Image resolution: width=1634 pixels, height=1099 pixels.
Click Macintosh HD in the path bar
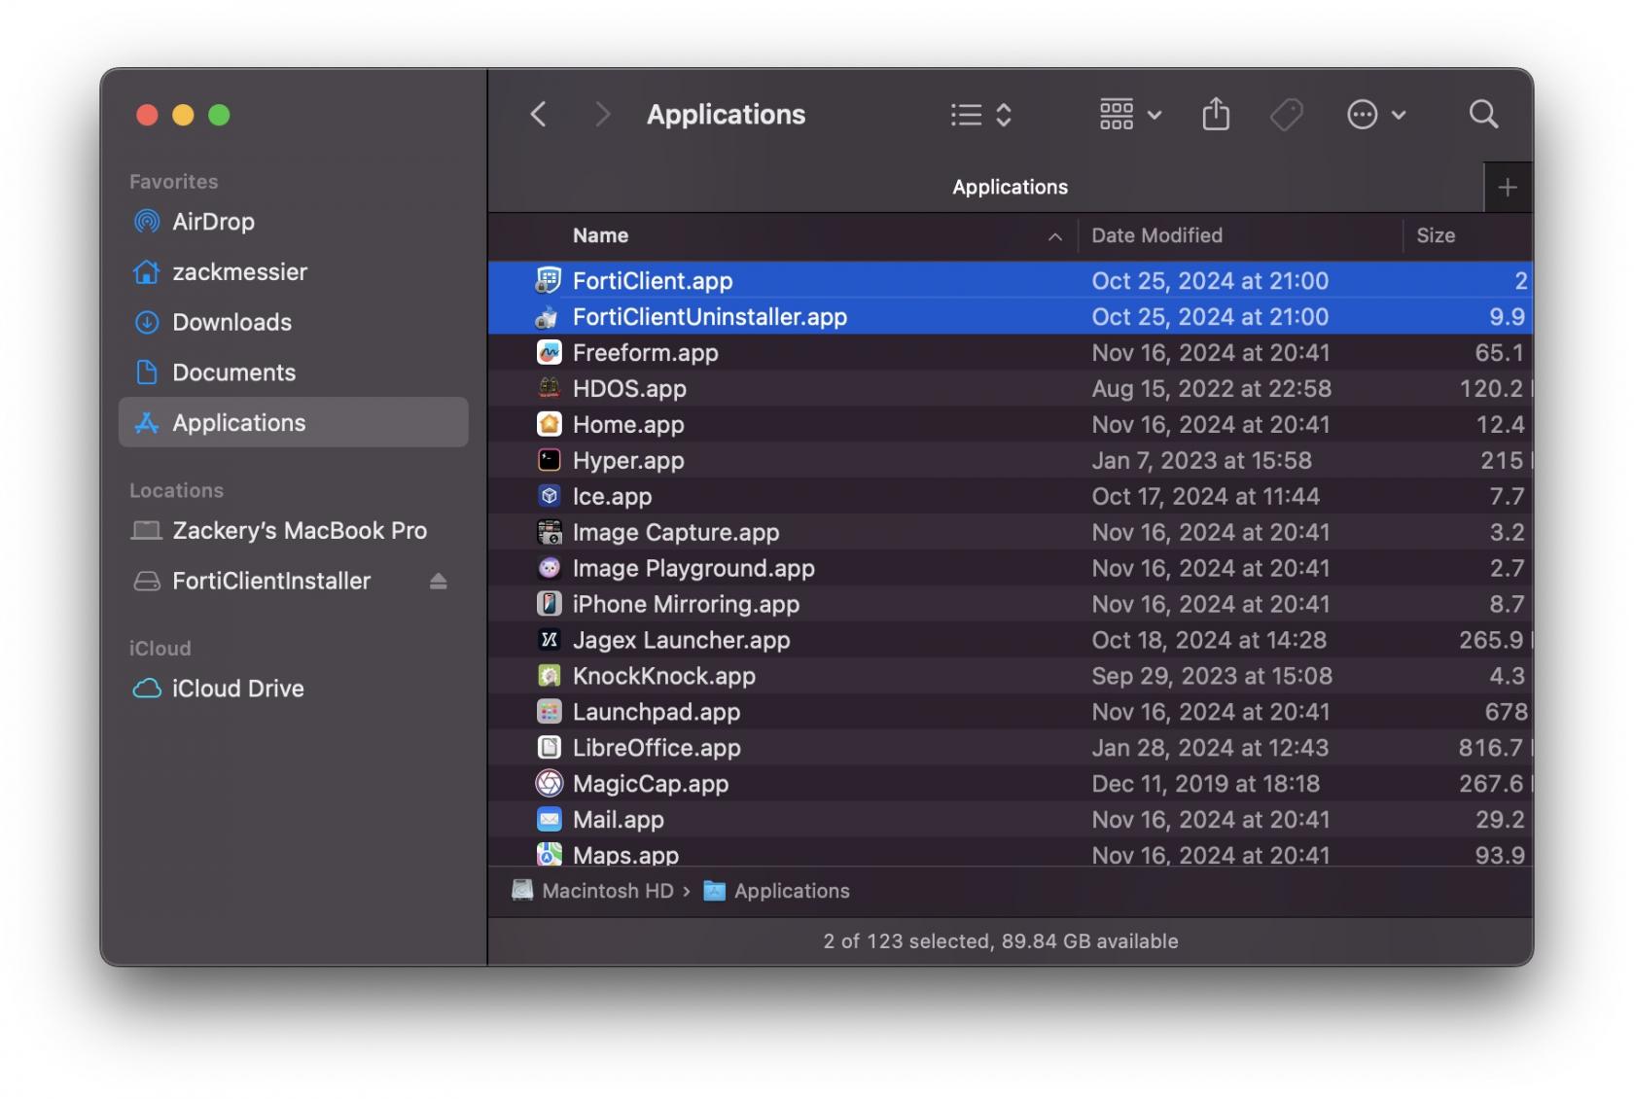593,891
